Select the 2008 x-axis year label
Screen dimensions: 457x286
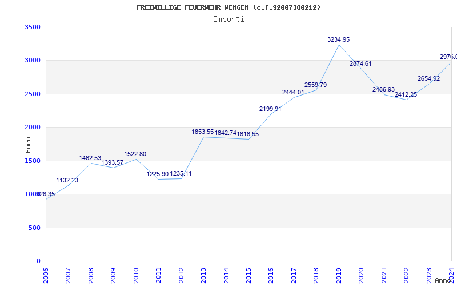coord(91,275)
